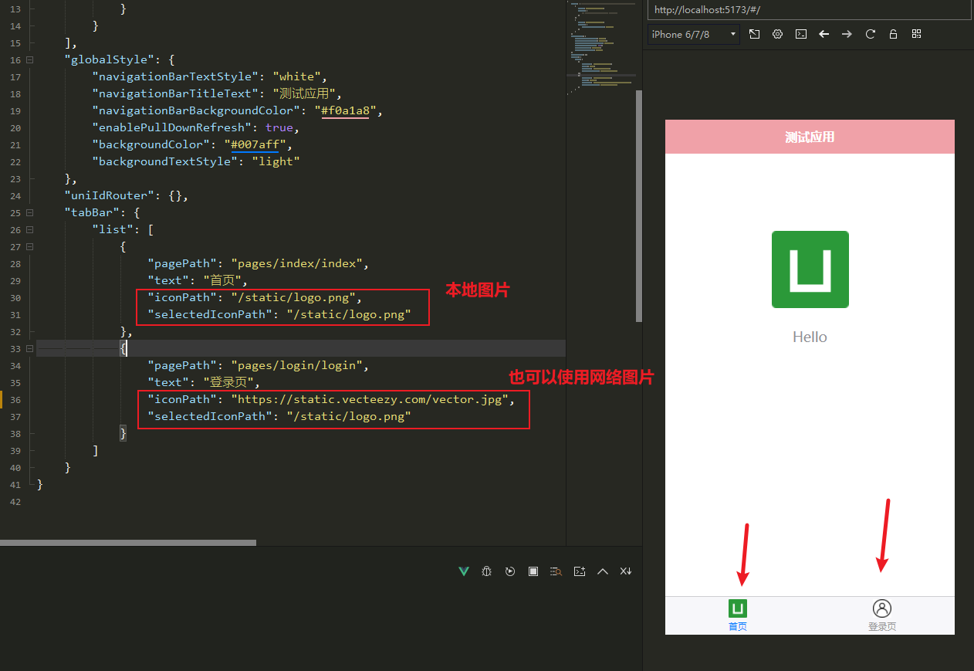
Task: Click the rerun icon in console toolbar
Action: (x=510, y=571)
